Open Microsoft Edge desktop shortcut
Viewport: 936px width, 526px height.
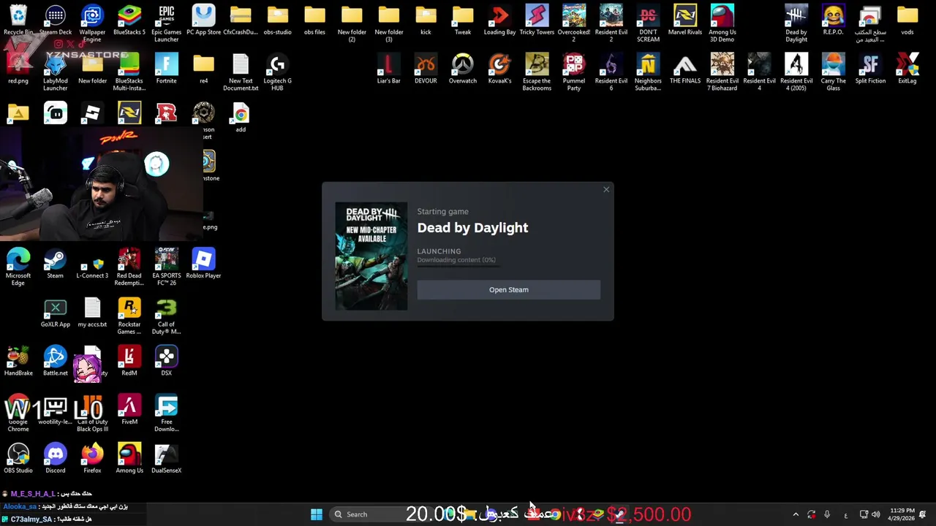(18, 267)
